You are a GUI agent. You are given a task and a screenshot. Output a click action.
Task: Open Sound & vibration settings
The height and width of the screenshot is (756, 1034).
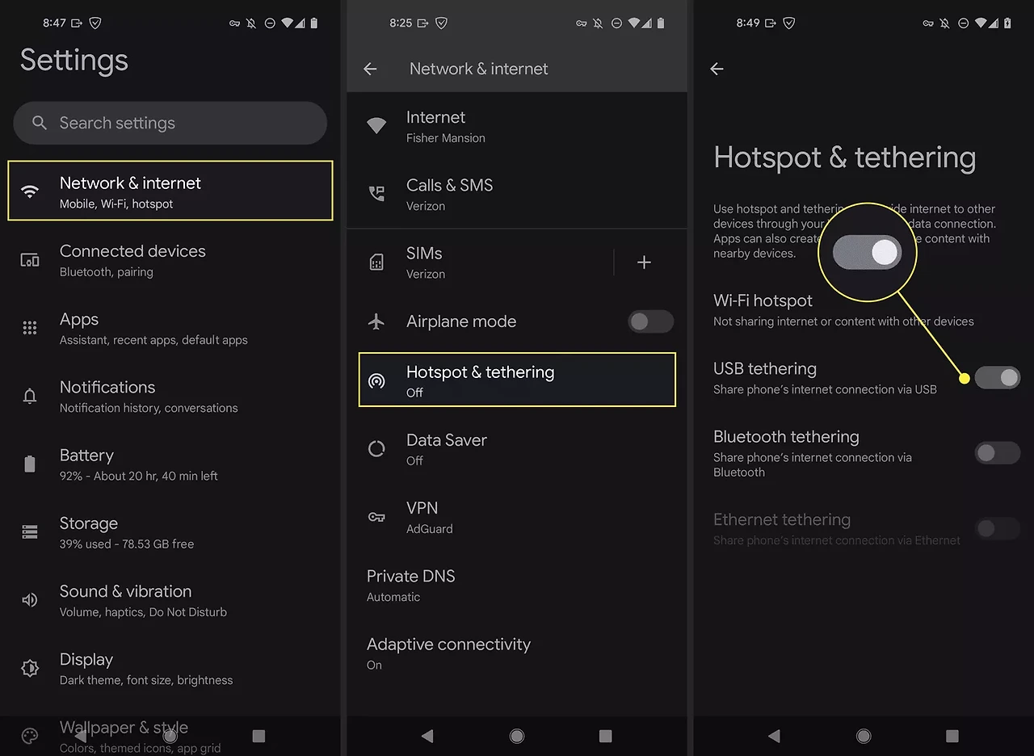point(170,600)
